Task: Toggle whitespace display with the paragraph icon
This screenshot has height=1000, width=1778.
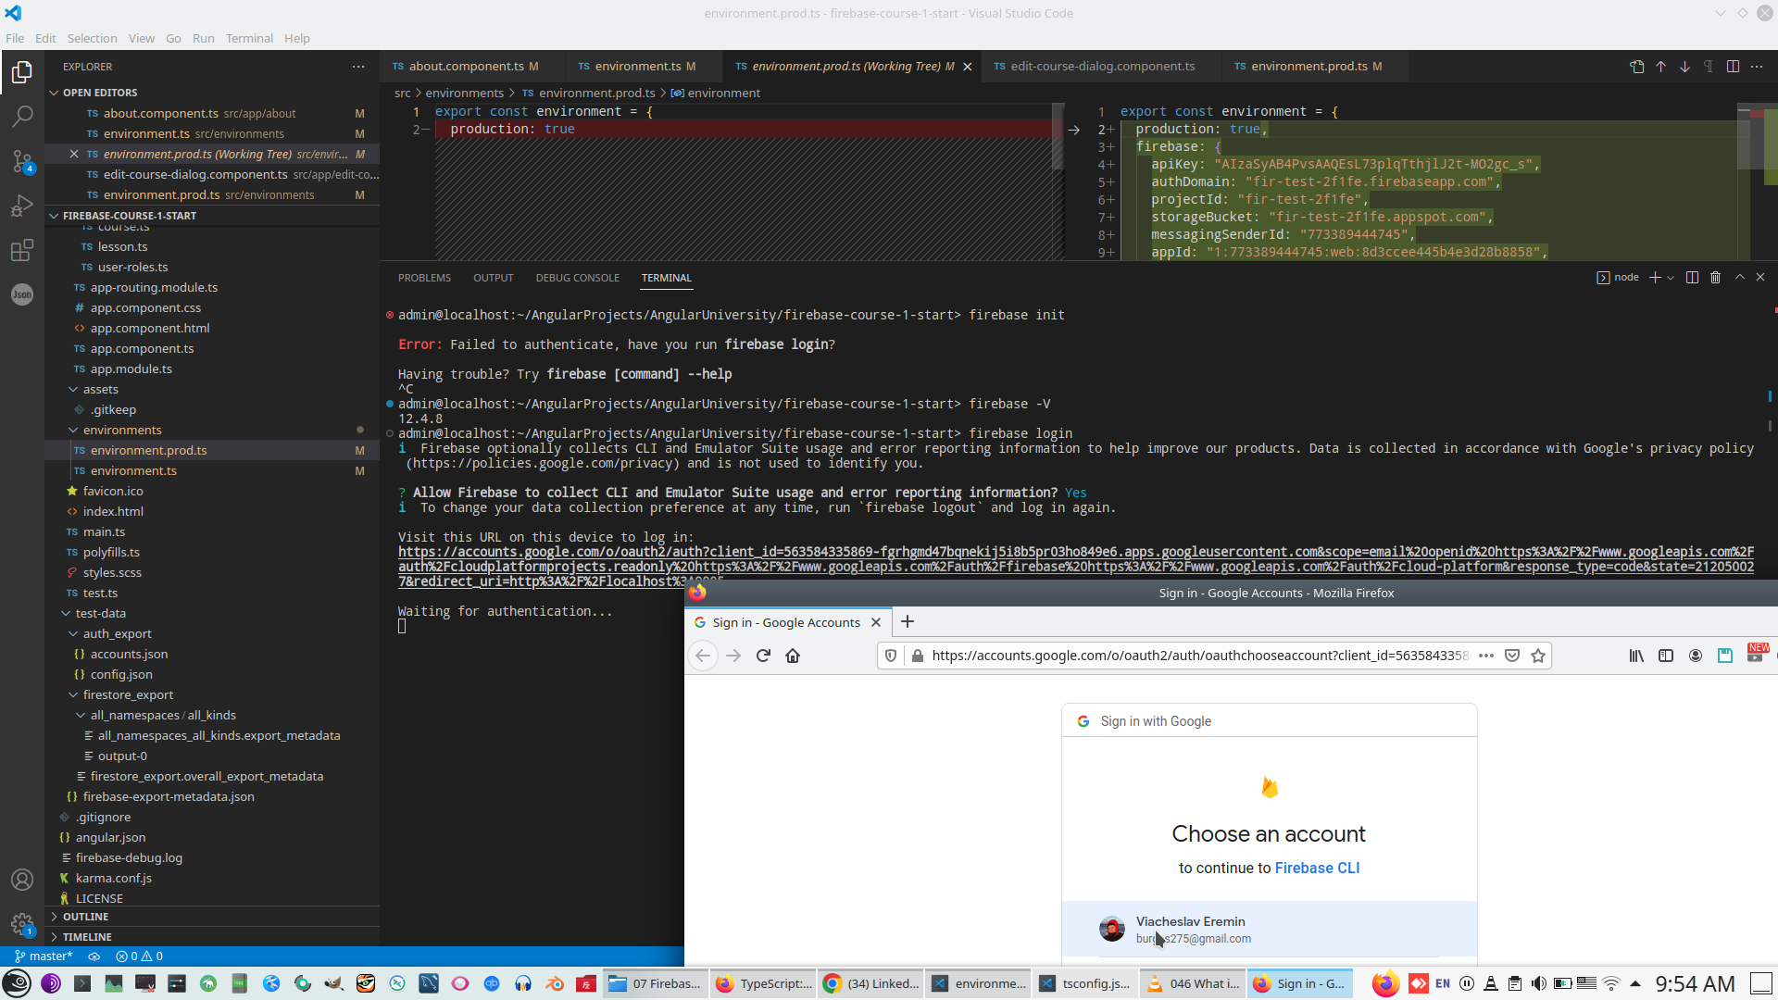Action: [1709, 67]
